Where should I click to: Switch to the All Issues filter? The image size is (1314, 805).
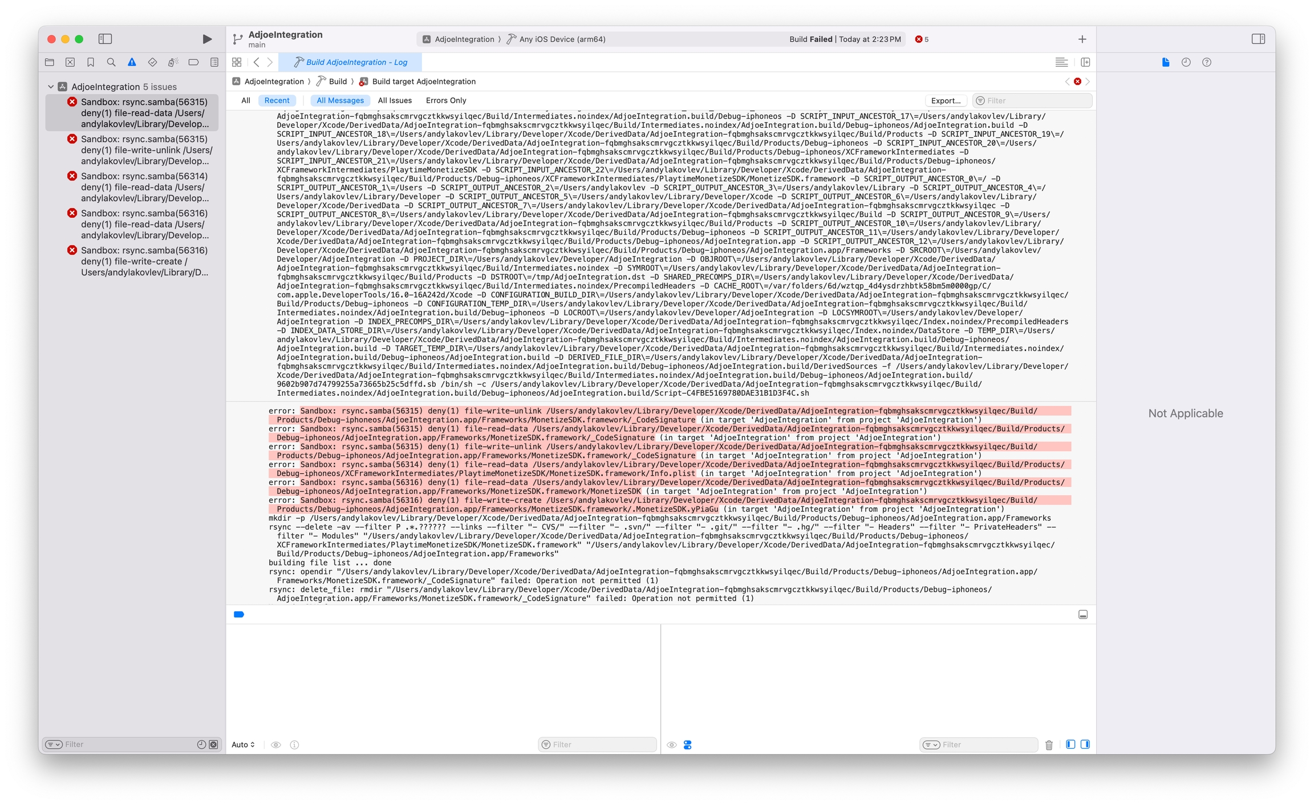pos(395,100)
